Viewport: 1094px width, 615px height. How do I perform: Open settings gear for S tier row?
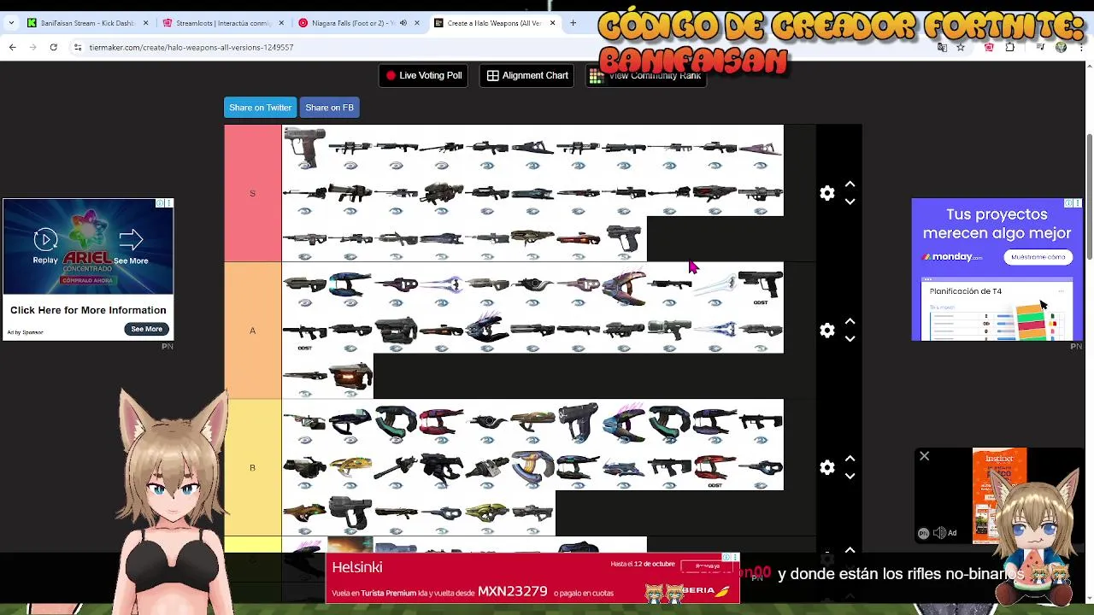826,194
